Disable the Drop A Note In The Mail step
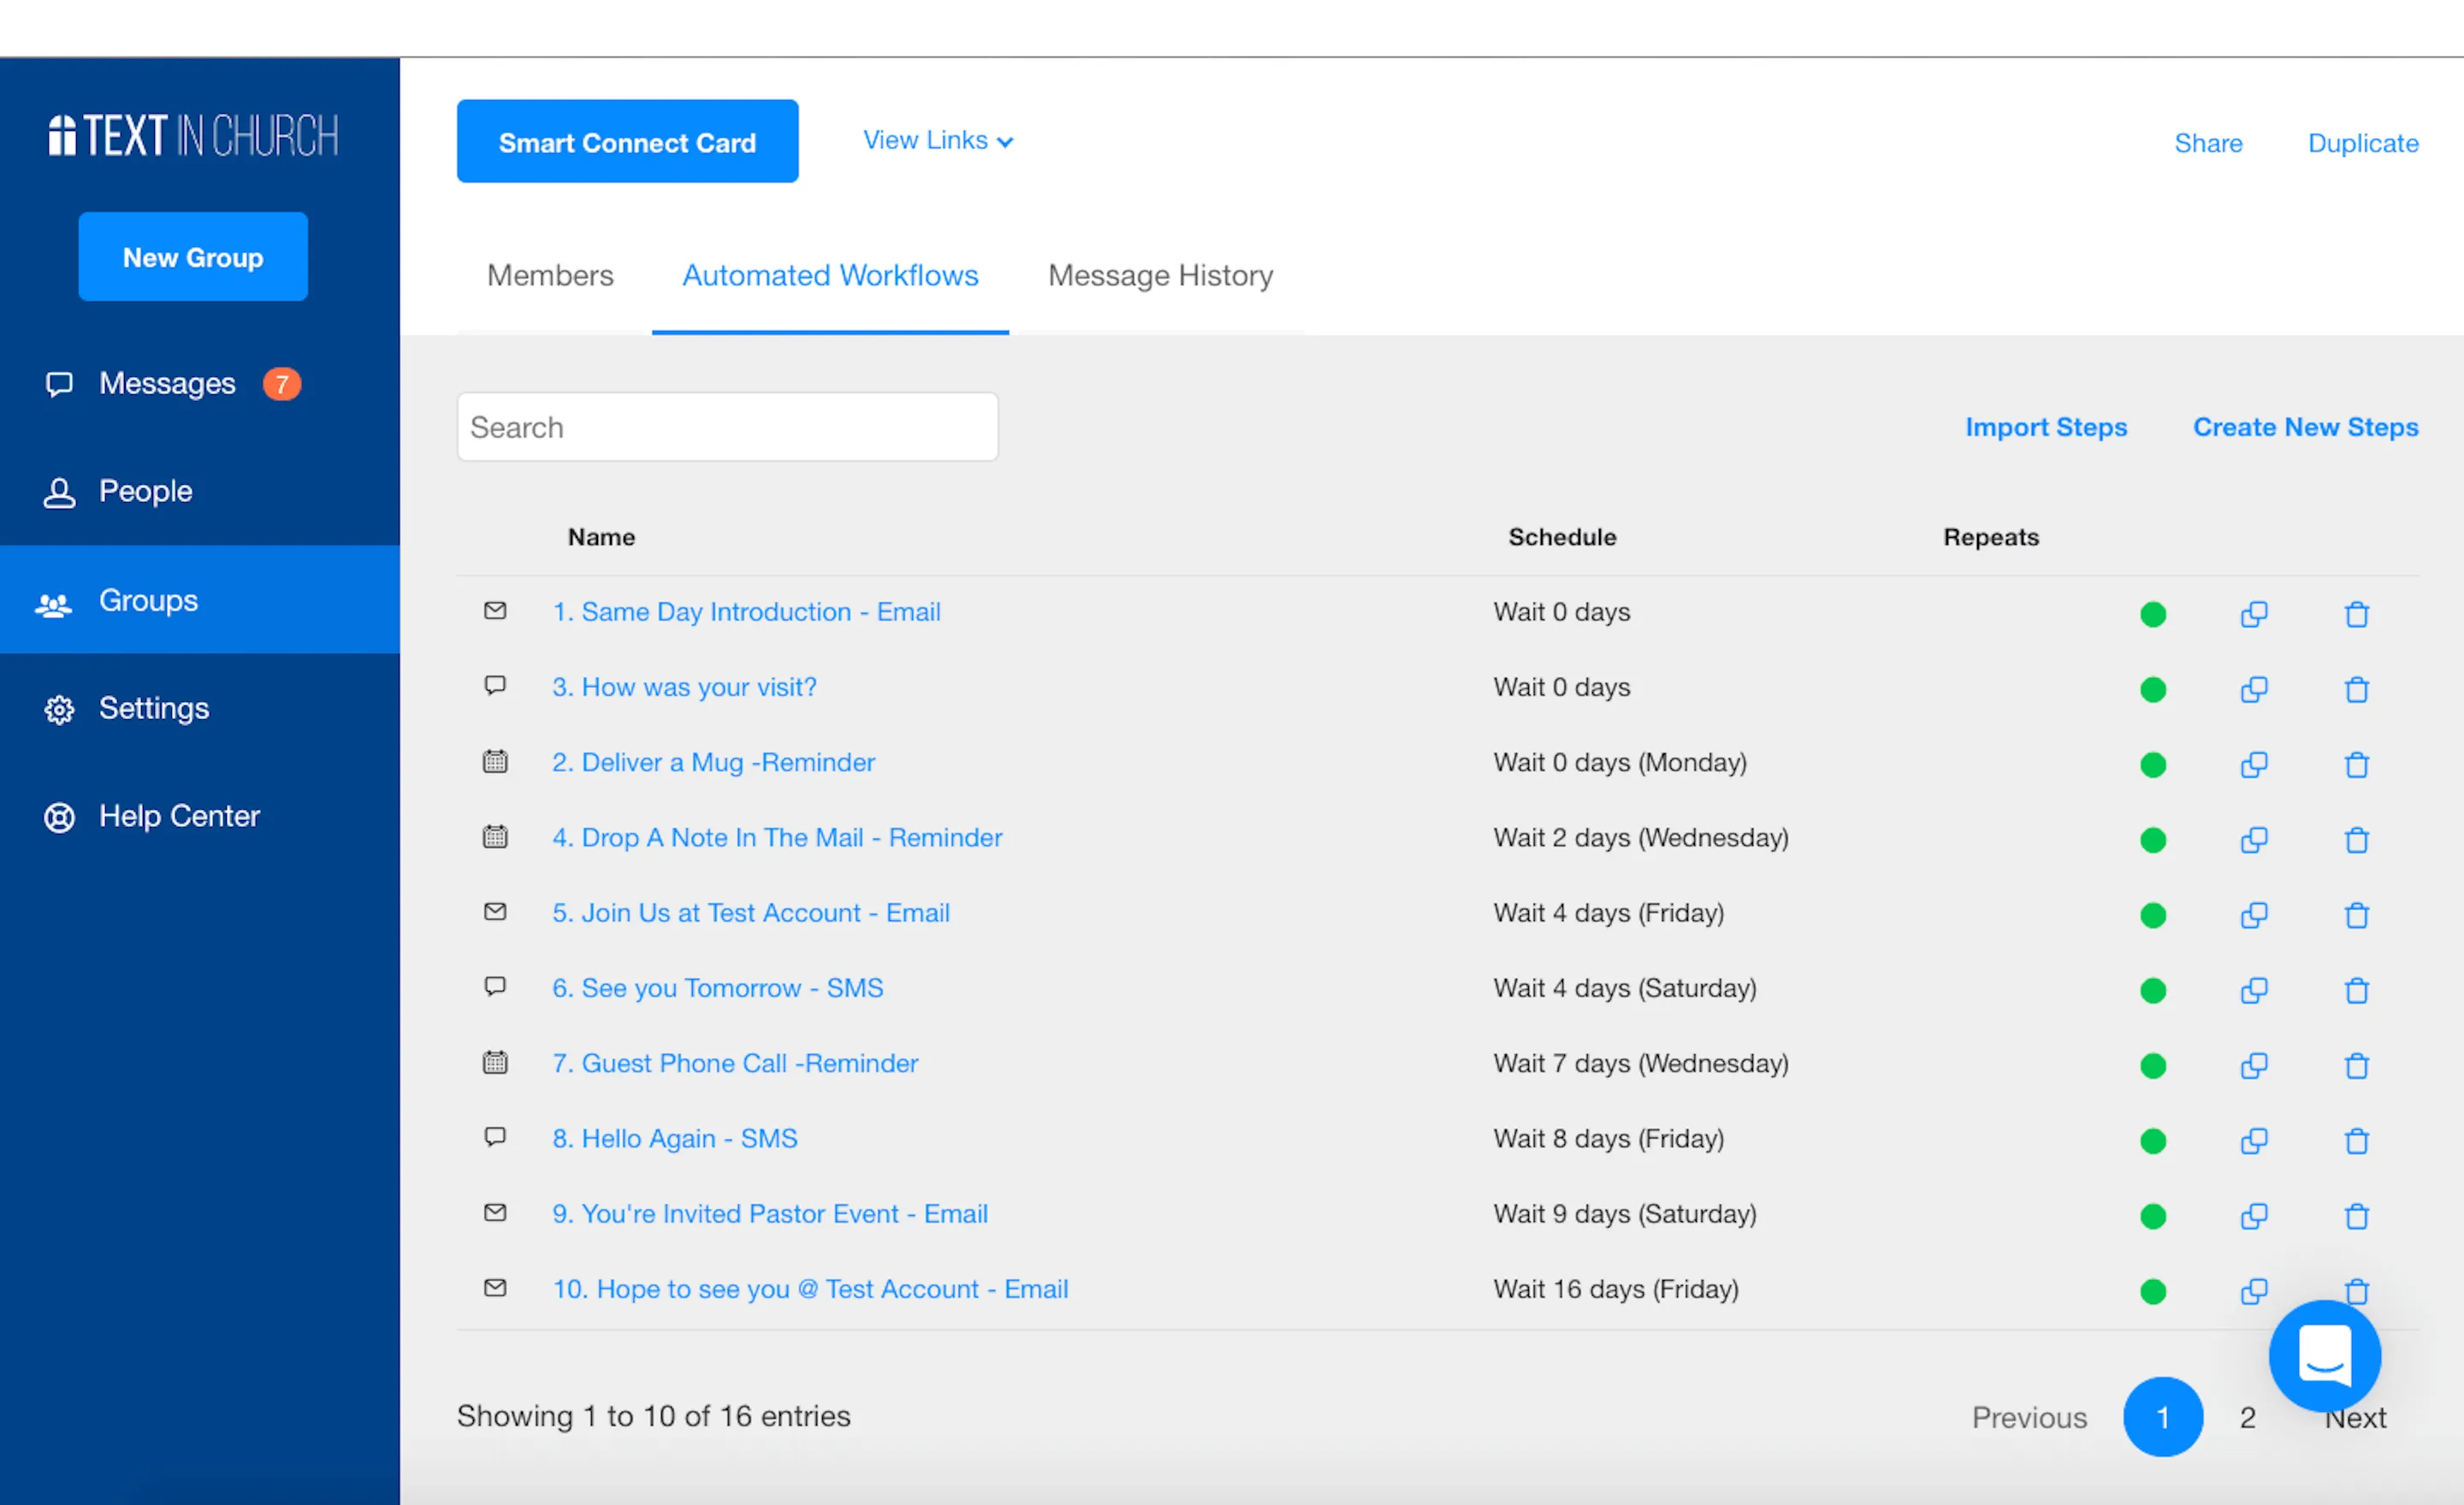2464x1505 pixels. pyautogui.click(x=2152, y=841)
